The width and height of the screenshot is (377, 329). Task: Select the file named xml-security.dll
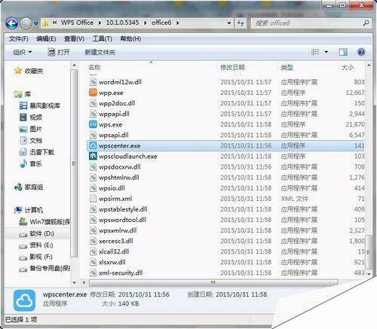121,273
